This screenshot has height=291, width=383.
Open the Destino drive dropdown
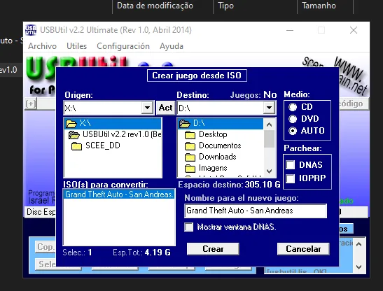pos(269,108)
